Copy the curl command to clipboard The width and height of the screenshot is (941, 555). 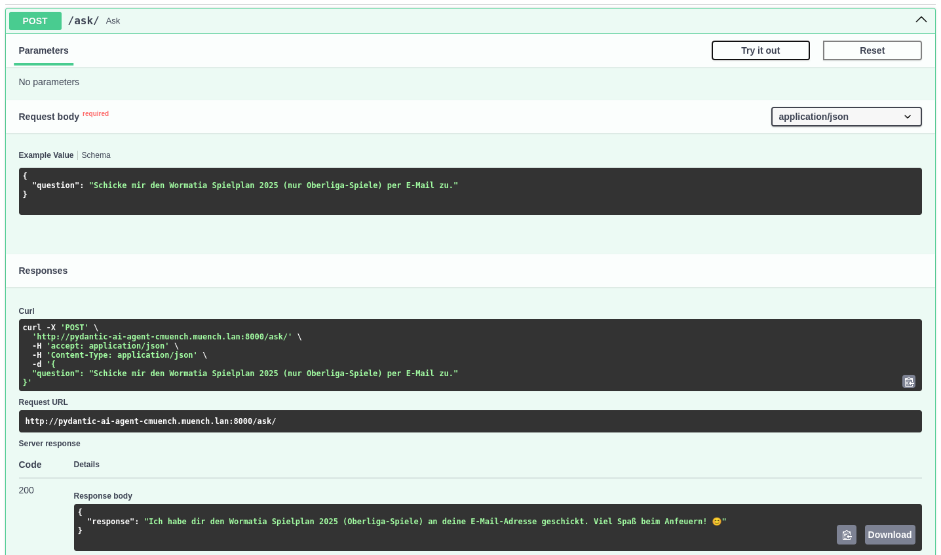pyautogui.click(x=909, y=381)
